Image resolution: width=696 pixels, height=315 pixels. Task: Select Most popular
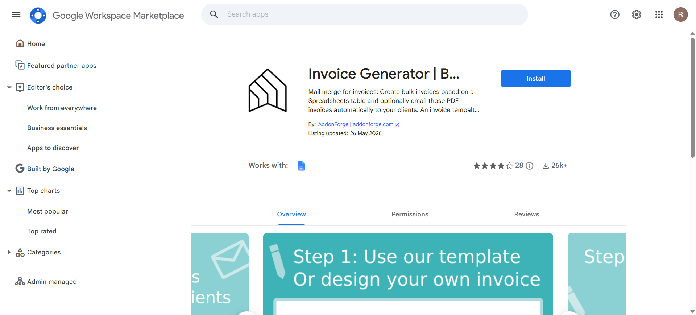47,211
